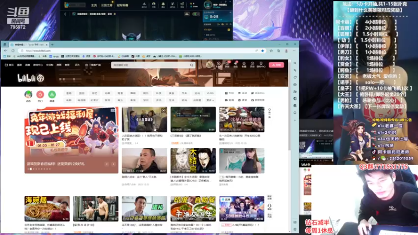Select 科技 category tag
The width and height of the screenshot is (418, 235).
click(159, 93)
